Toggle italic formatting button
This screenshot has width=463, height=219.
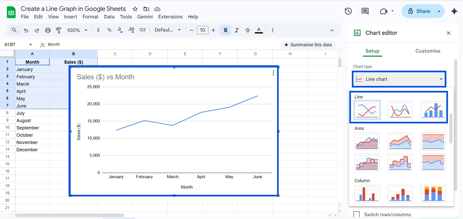coord(236,30)
